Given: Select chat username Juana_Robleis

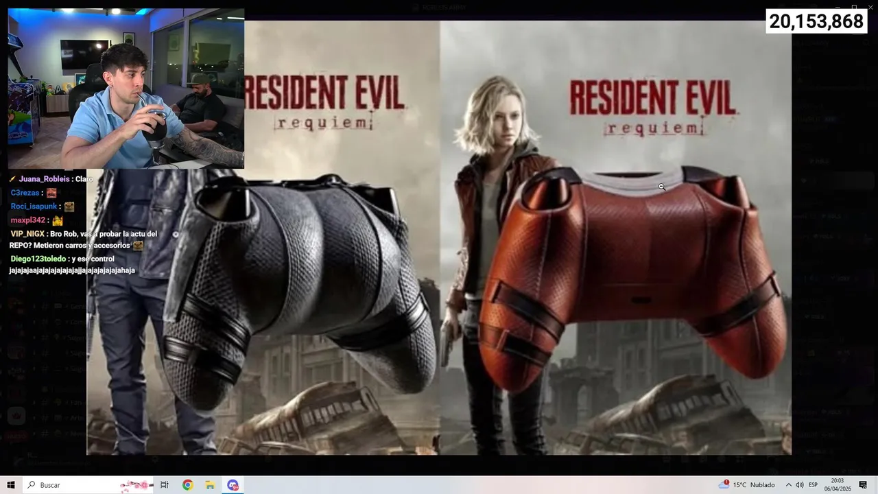Looking at the screenshot, I should point(44,179).
